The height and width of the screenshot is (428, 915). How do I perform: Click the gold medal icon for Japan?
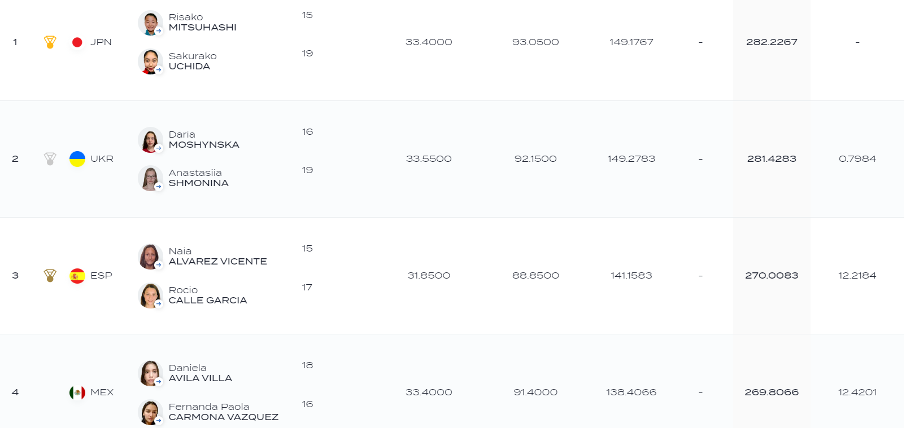pyautogui.click(x=50, y=42)
